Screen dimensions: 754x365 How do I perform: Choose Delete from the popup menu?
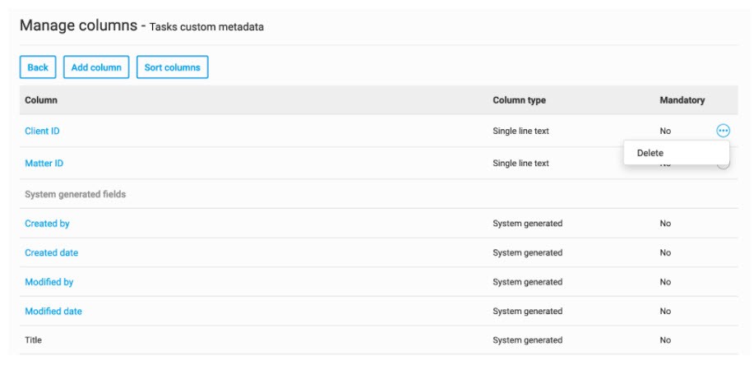[650, 153]
